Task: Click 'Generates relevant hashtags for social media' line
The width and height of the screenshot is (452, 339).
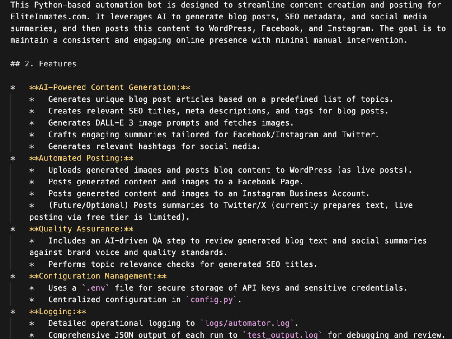Action: point(154,146)
